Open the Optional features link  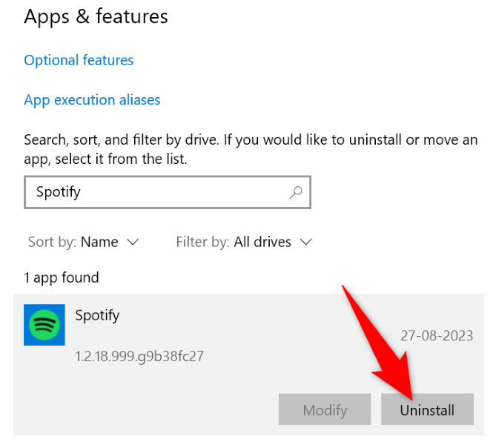point(79,60)
